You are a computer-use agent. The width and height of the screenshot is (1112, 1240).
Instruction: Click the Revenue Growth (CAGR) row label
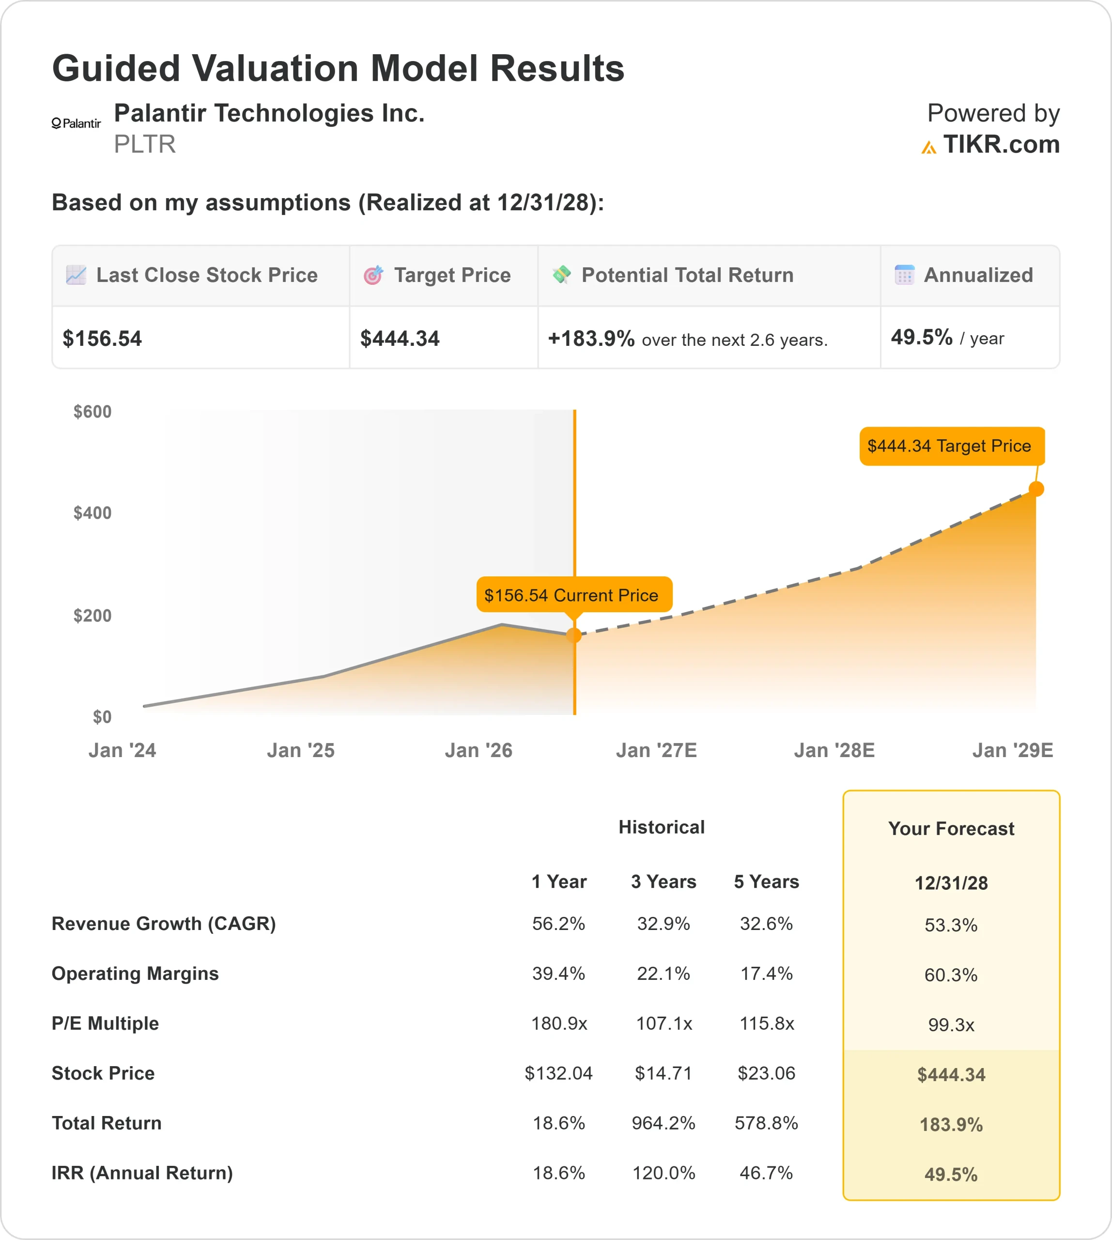coord(164,924)
